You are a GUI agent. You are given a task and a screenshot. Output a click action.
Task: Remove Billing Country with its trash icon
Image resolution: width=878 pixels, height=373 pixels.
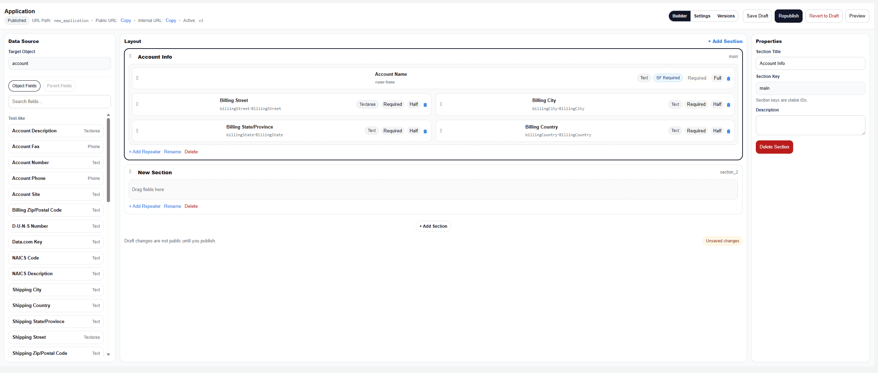[x=729, y=131]
